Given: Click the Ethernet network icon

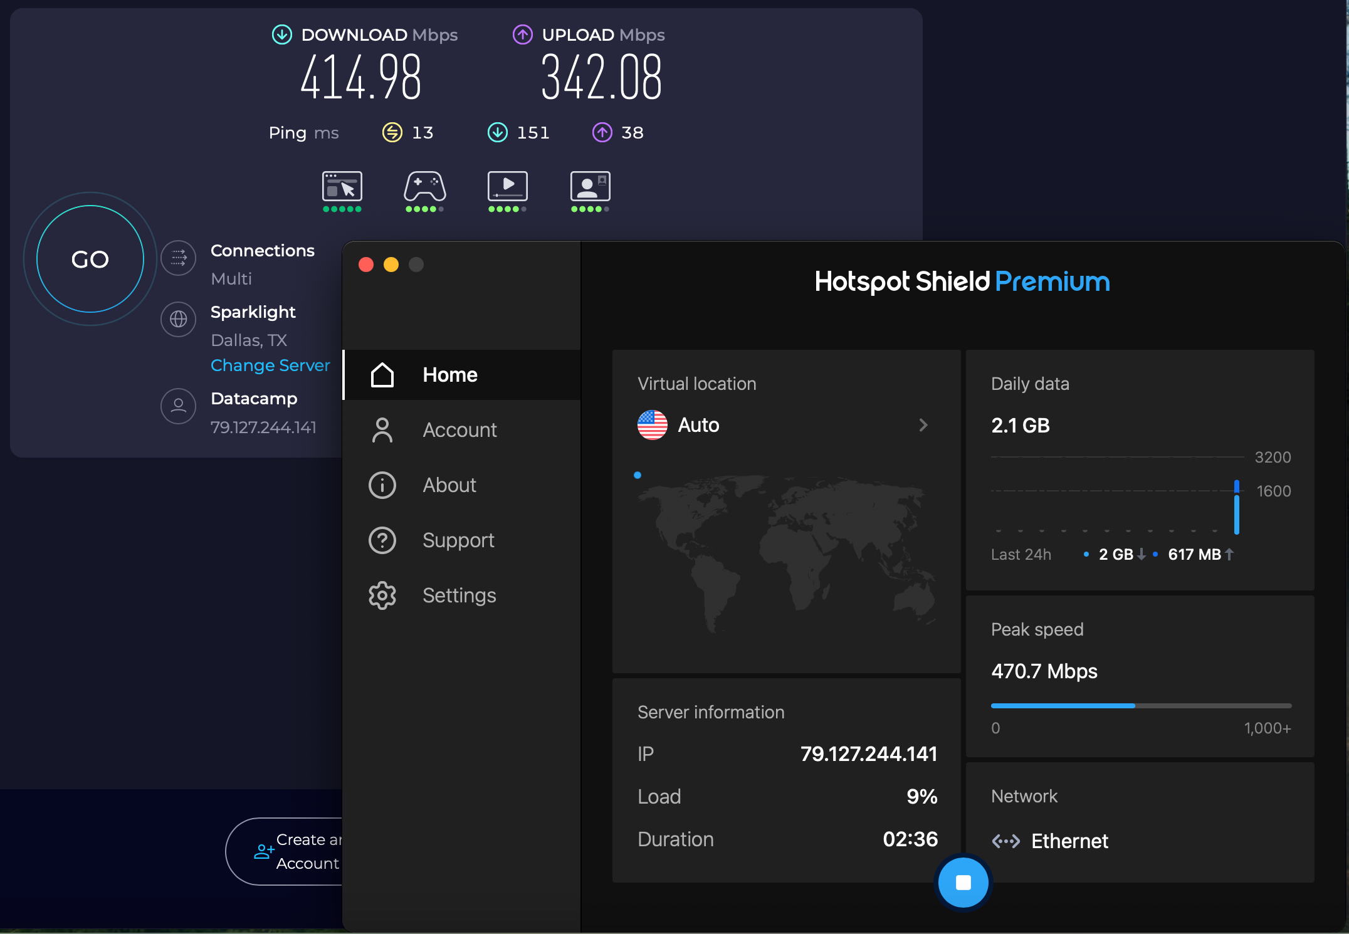Looking at the screenshot, I should 1006,841.
